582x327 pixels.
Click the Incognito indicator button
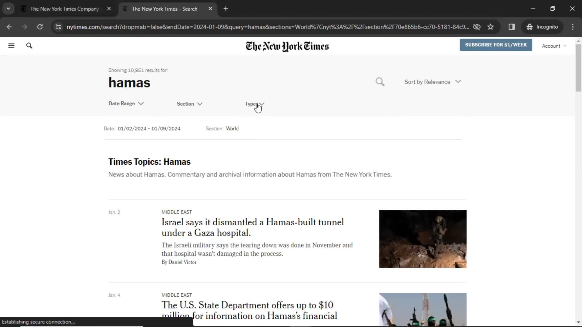542,27
